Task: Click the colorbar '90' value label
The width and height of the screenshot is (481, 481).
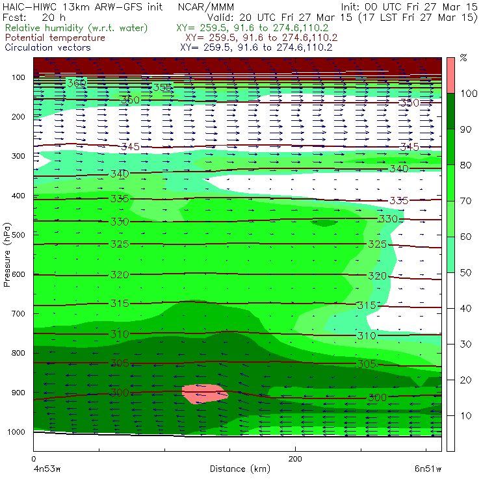Action: [x=465, y=129]
